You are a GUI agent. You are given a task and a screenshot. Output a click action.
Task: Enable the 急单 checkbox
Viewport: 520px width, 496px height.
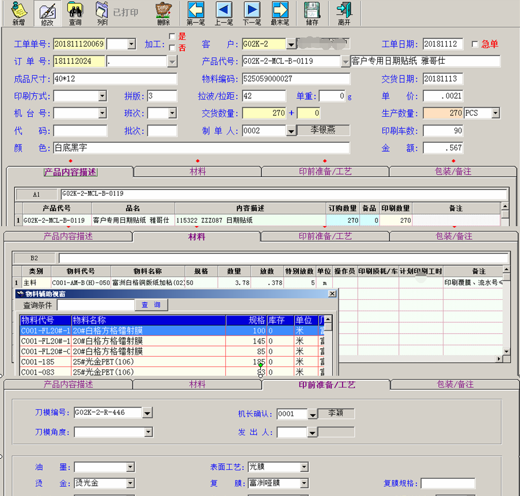(475, 44)
